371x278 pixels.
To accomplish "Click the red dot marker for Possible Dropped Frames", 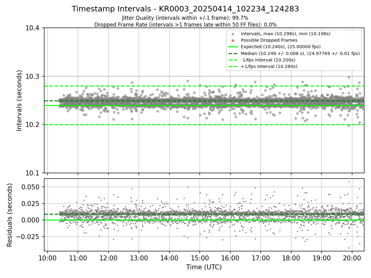I will (x=233, y=40).
